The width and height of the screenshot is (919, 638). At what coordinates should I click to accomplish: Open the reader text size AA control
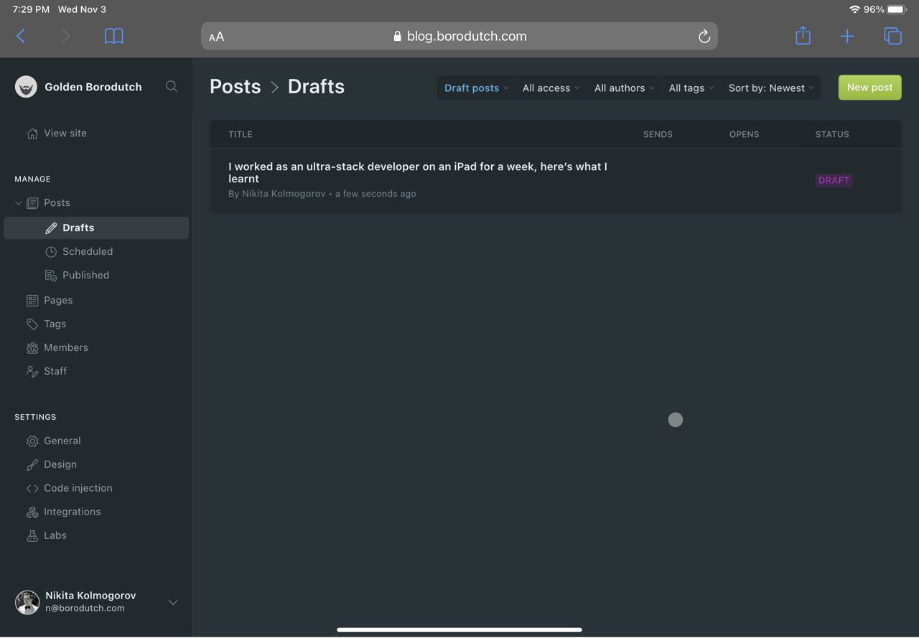[216, 37]
